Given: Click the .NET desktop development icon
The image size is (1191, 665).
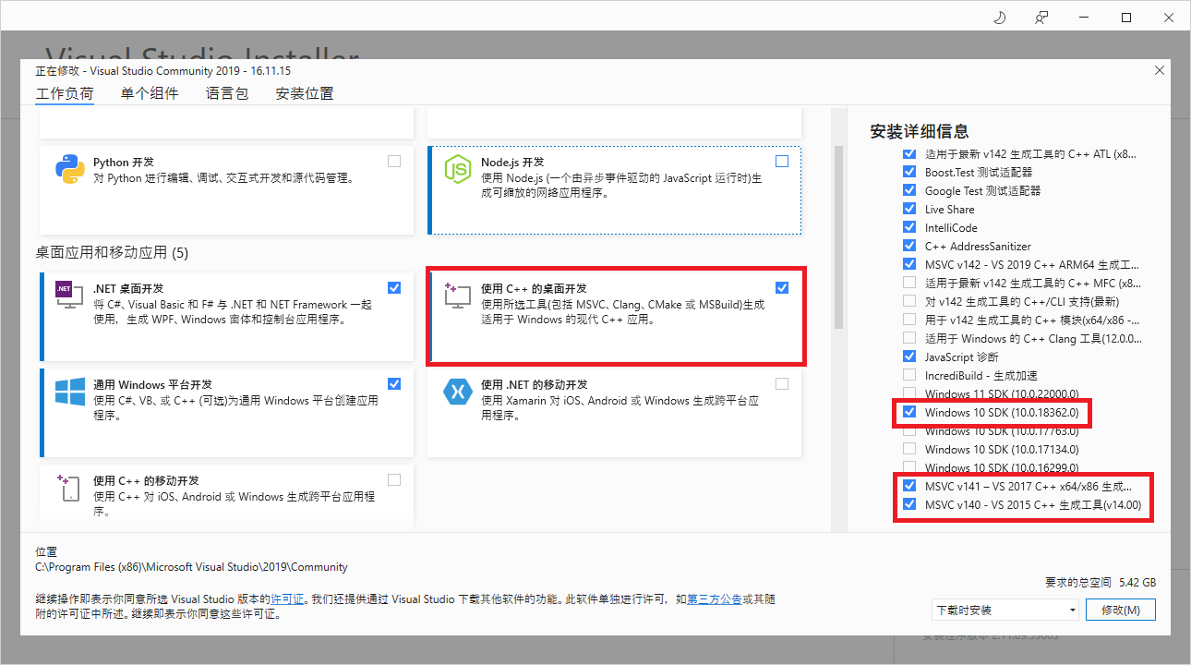Looking at the screenshot, I should tap(70, 296).
